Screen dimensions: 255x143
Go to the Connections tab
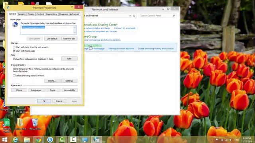(x=51, y=14)
